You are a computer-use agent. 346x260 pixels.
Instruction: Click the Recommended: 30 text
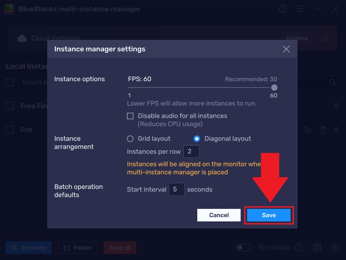(x=251, y=79)
